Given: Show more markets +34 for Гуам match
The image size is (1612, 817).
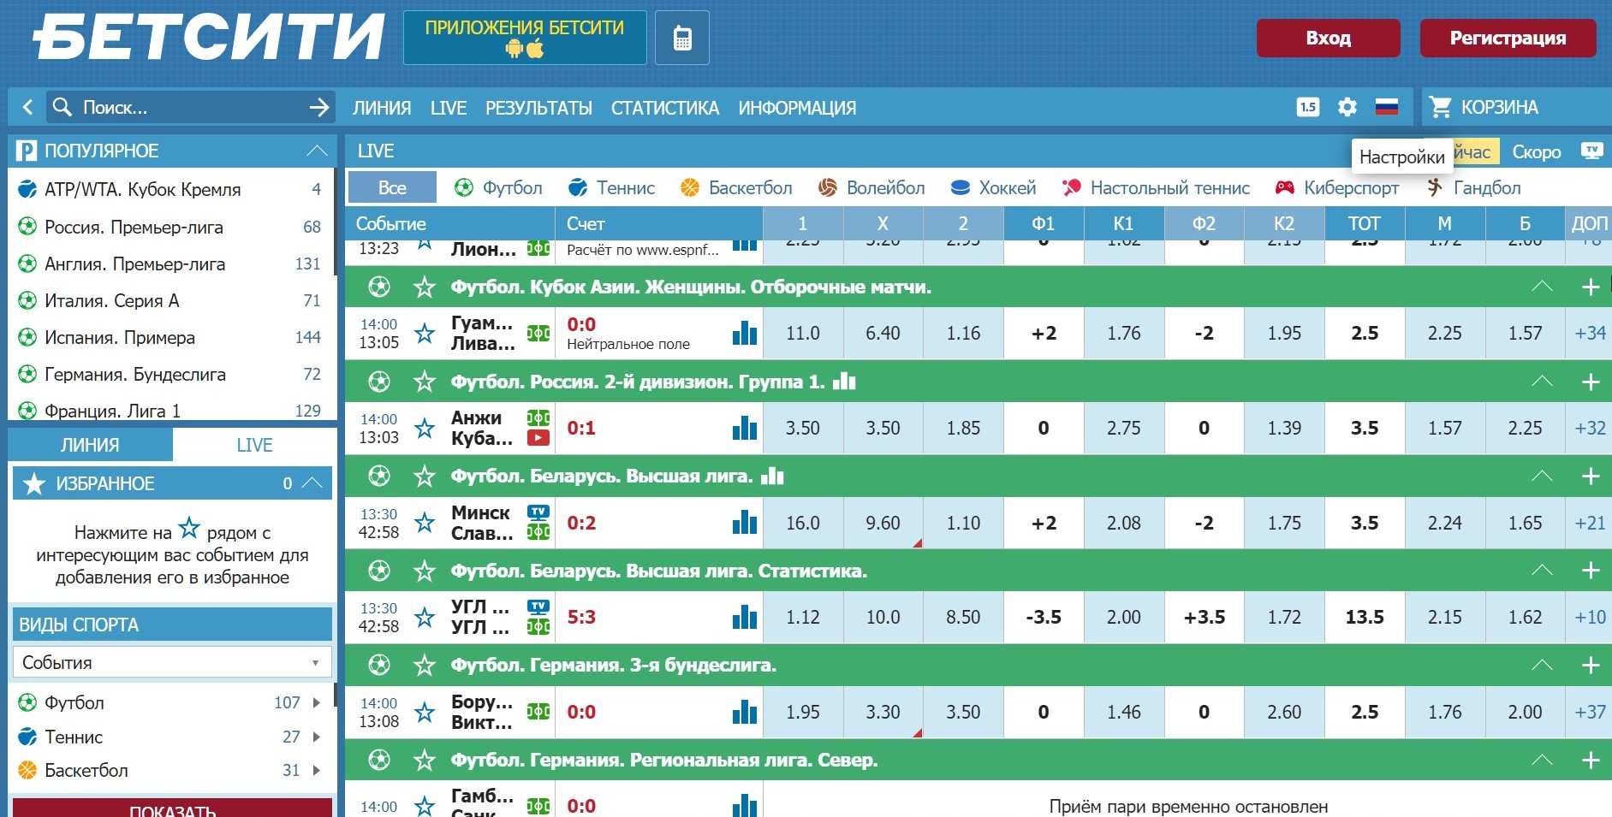Looking at the screenshot, I should (1591, 333).
